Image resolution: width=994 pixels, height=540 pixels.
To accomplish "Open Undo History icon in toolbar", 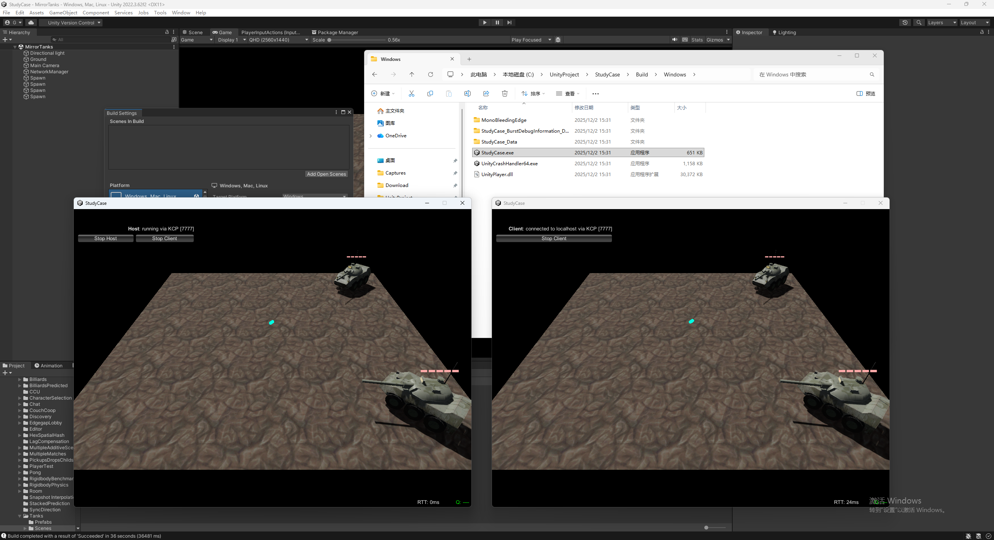I will pyautogui.click(x=905, y=22).
